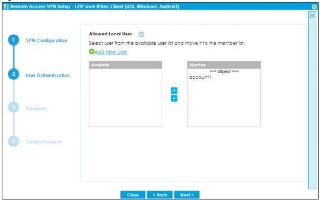Close the wizard window with the X icon
This screenshot has height=200, width=320.
[314, 7]
